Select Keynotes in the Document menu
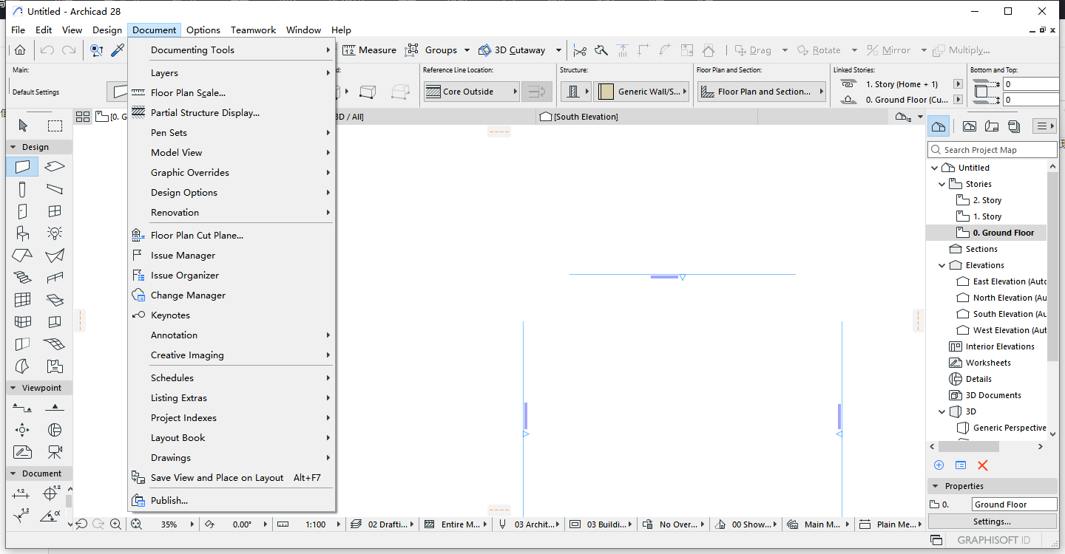 pyautogui.click(x=231, y=315)
